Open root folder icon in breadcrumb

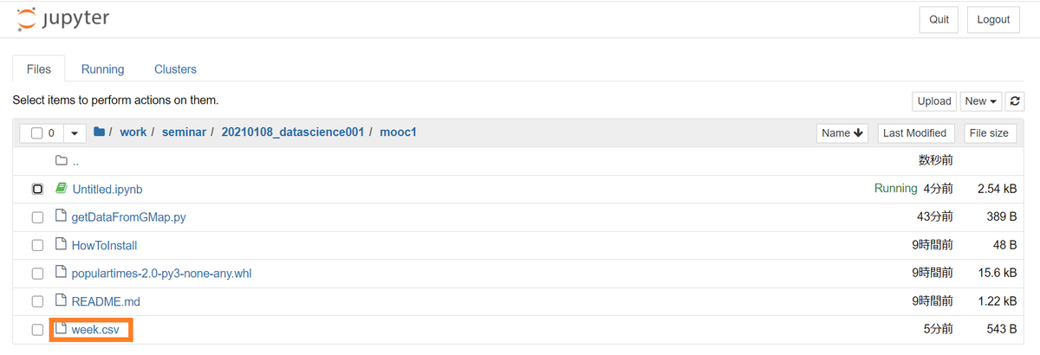[x=100, y=132]
